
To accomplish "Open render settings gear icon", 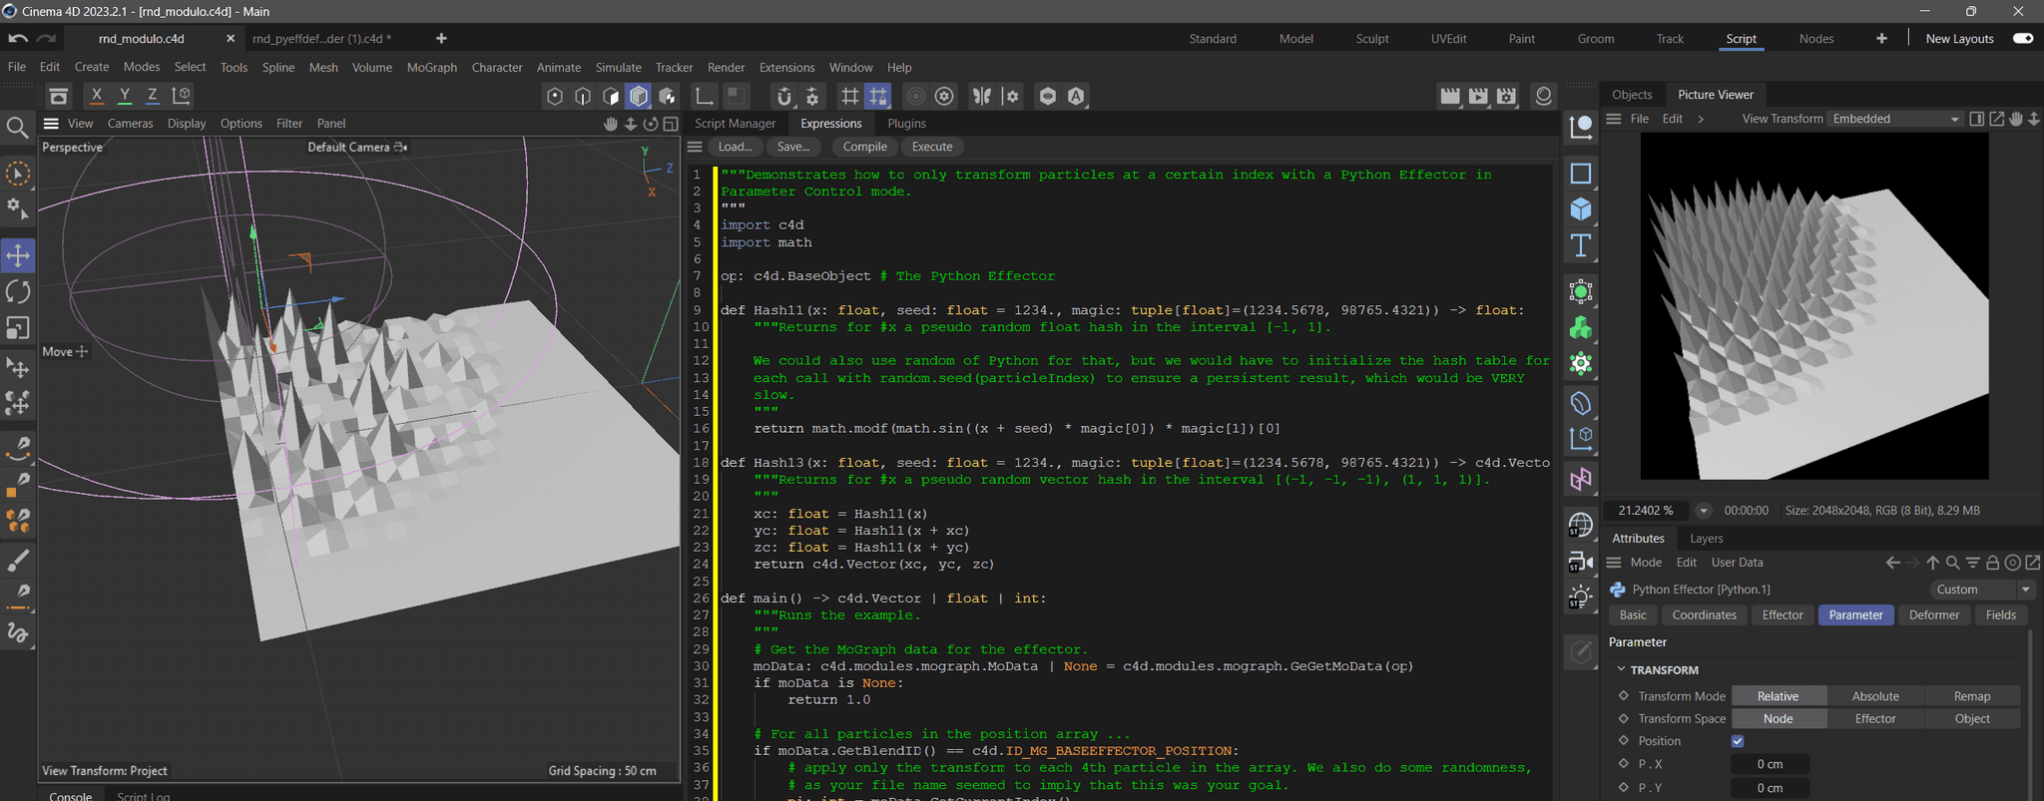I will click(1506, 96).
